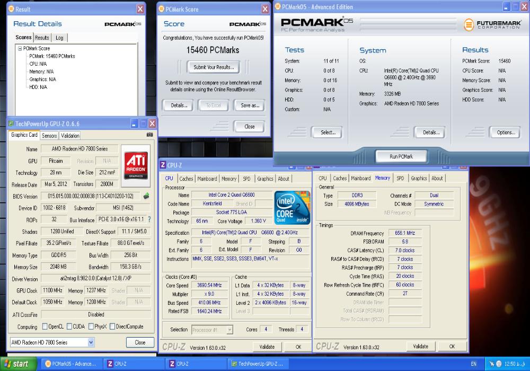The height and width of the screenshot is (371, 530).
Task: Open Caches tab in left CPU-Z window
Action: tap(186, 179)
